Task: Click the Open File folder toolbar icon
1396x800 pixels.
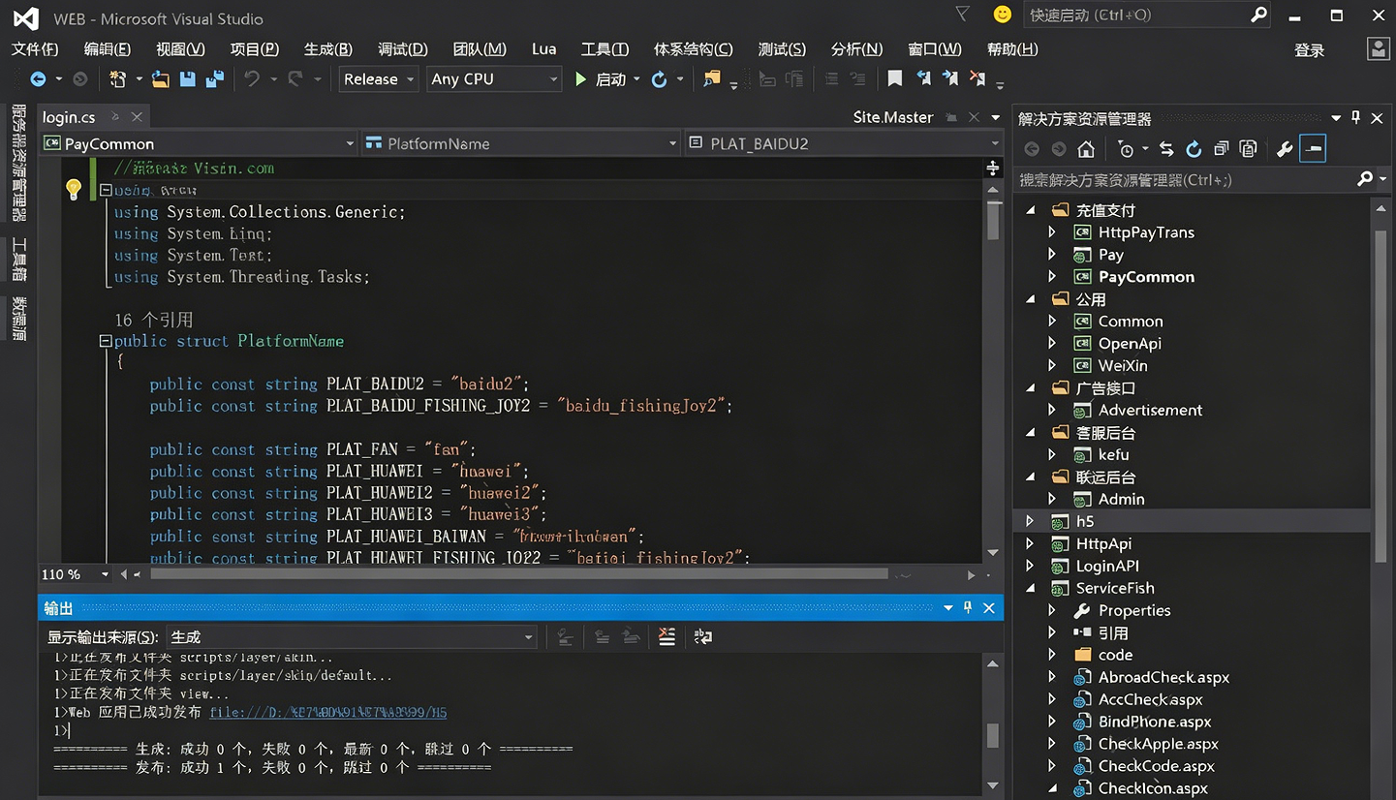Action: click(x=161, y=79)
